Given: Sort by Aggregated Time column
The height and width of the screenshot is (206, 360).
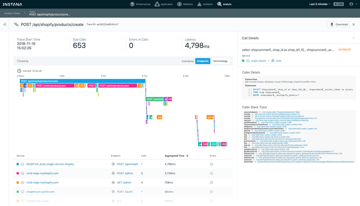Looking at the screenshot, I should pyautogui.click(x=177, y=156).
